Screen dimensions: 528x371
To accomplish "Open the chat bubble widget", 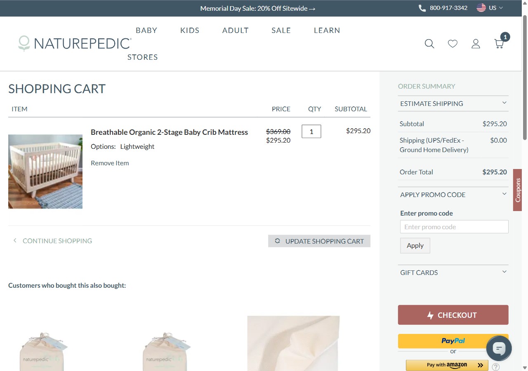I will tap(499, 348).
